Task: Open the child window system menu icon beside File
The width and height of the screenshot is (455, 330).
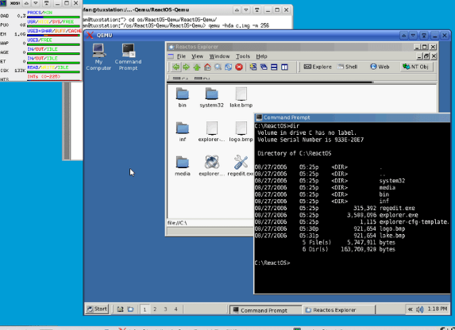Action: pyautogui.click(x=171, y=56)
